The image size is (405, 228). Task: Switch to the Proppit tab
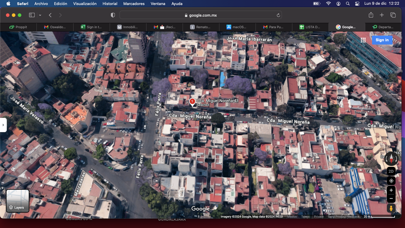click(18, 27)
